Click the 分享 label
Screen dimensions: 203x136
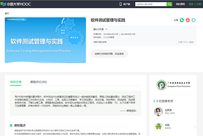pyautogui.click(x=176, y=20)
